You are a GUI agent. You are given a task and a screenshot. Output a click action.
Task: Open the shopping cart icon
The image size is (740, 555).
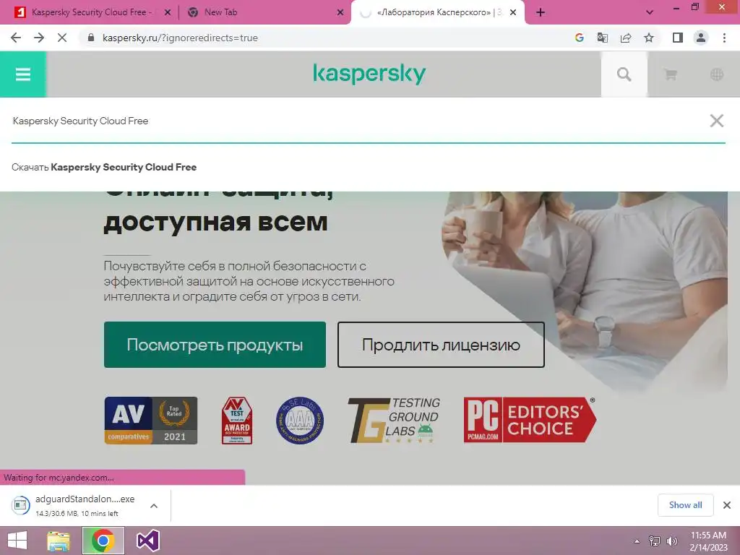tap(670, 74)
